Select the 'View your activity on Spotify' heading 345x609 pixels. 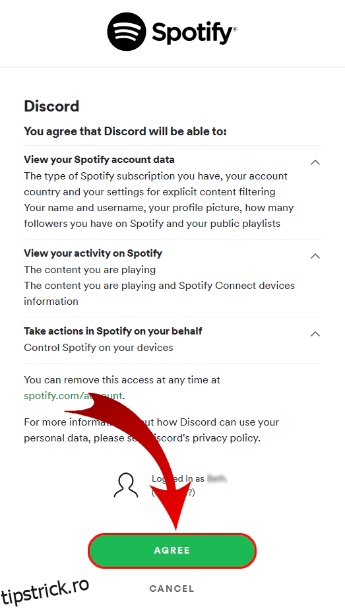(93, 253)
